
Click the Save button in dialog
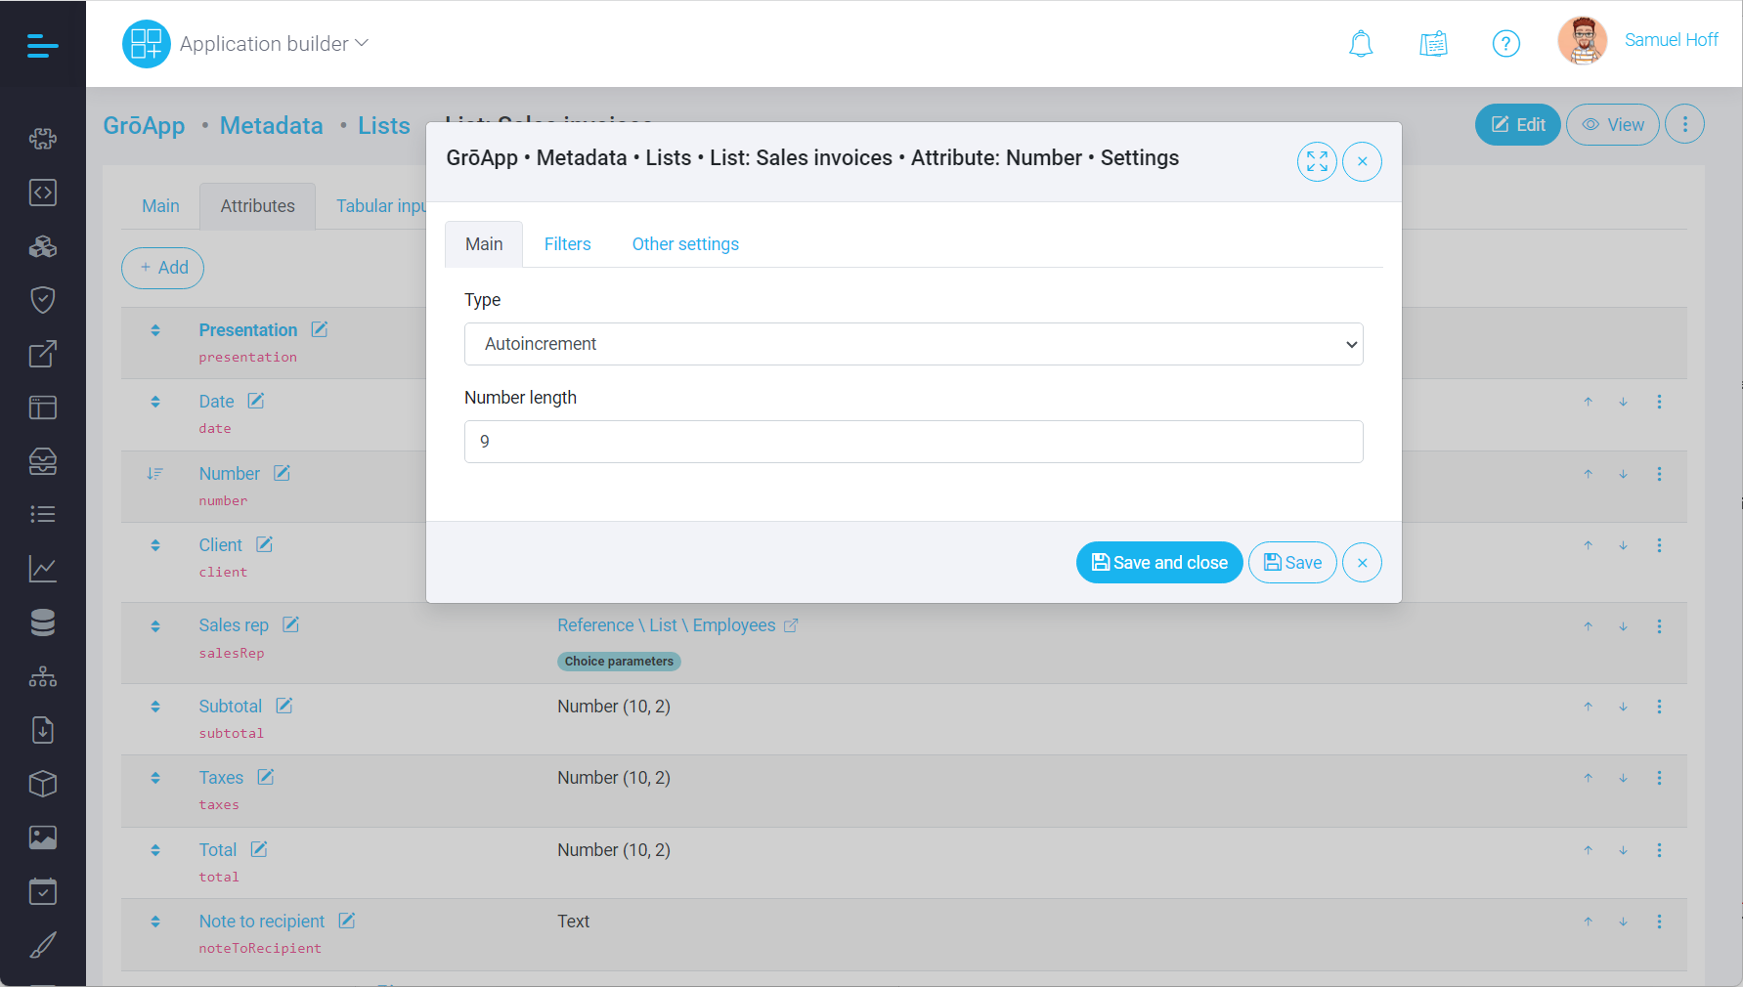(x=1291, y=563)
